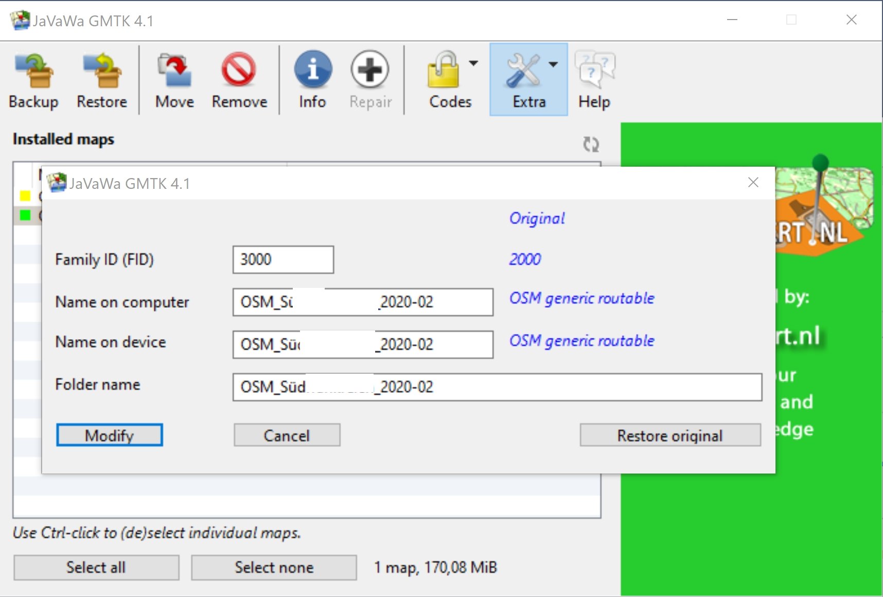Cancel the map modification dialog
883x597 pixels.
pyautogui.click(x=287, y=435)
